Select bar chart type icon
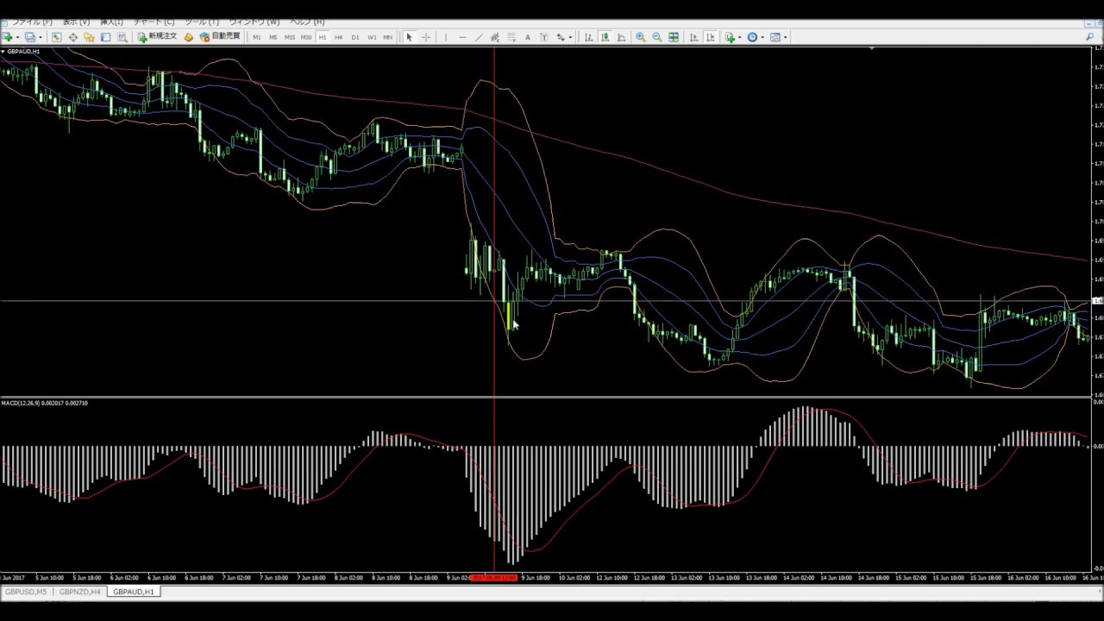This screenshot has height=621, width=1104. coord(588,37)
